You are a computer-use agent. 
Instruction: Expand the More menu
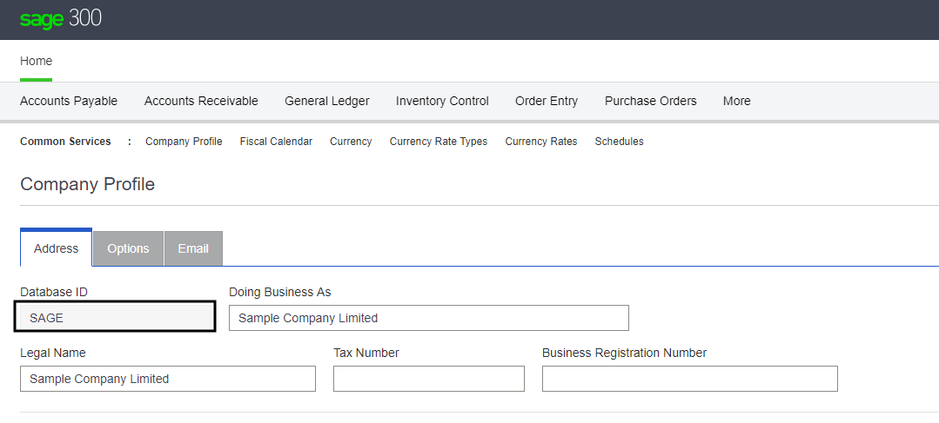(x=736, y=101)
